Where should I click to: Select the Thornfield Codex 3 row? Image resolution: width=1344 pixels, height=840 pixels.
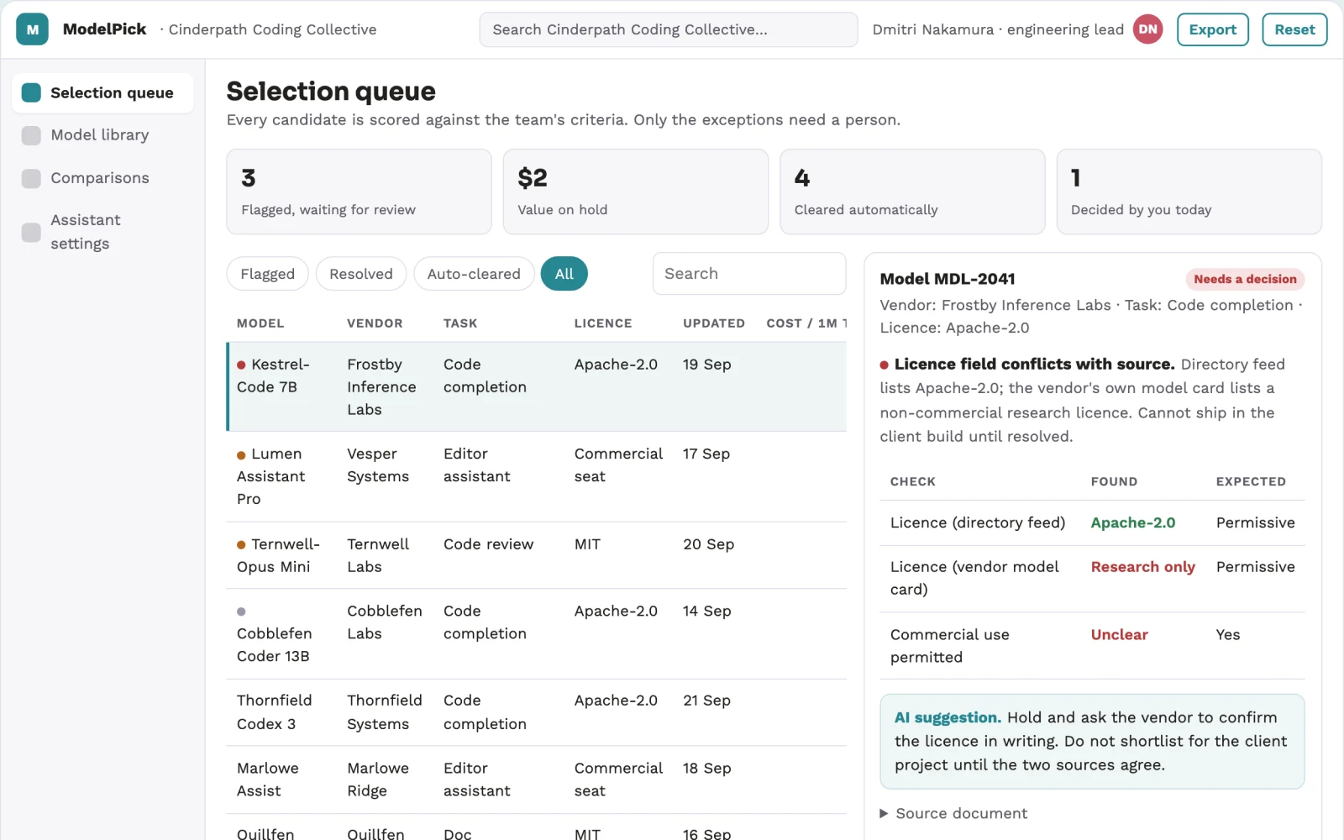tap(536, 712)
